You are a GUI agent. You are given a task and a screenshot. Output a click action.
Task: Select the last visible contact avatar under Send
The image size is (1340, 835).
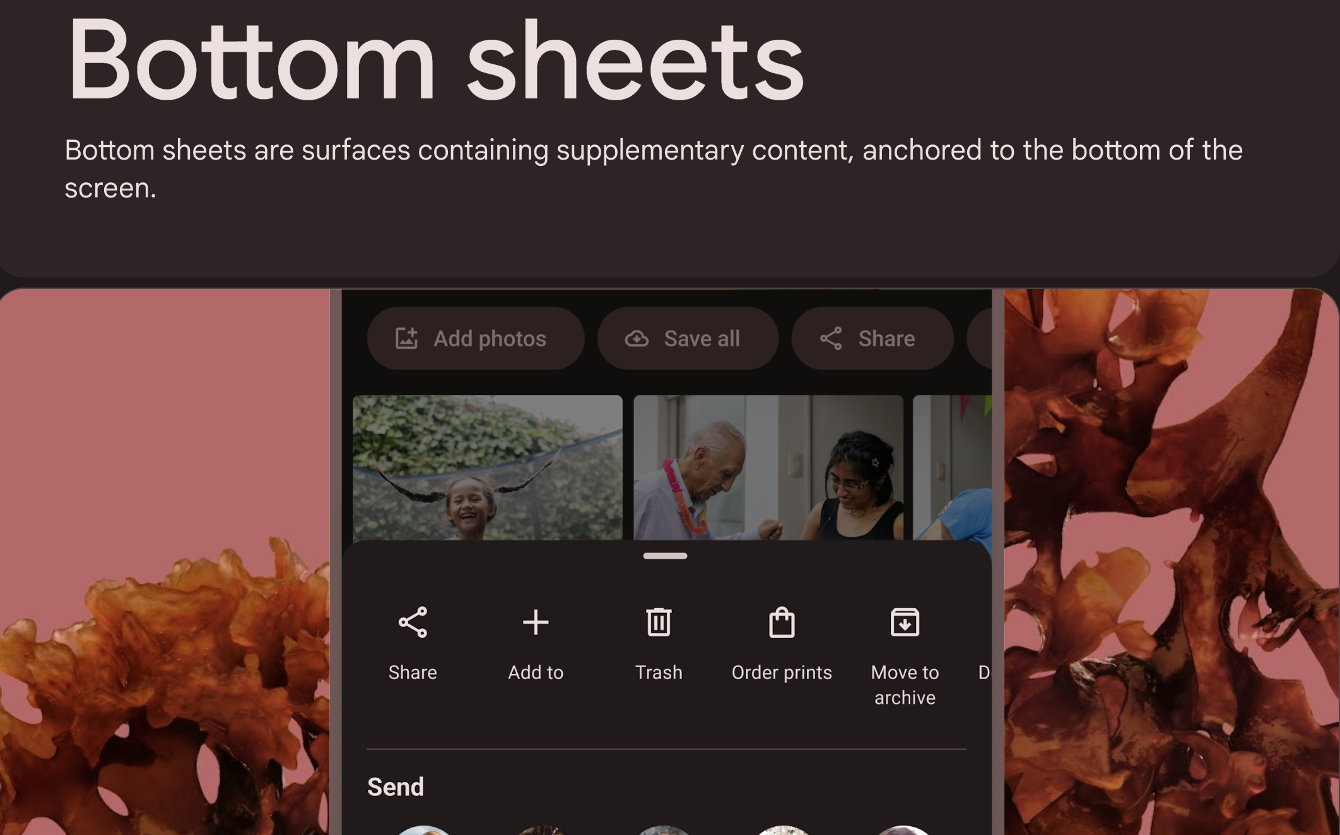tap(902, 830)
